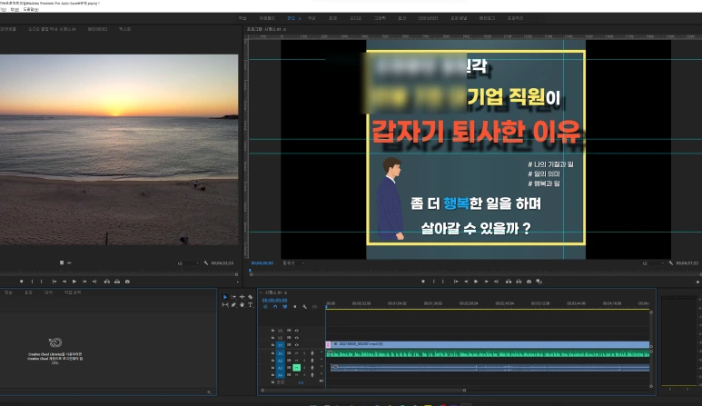
Task: Click Export Frame camera in Source monitor
Action: (127, 282)
